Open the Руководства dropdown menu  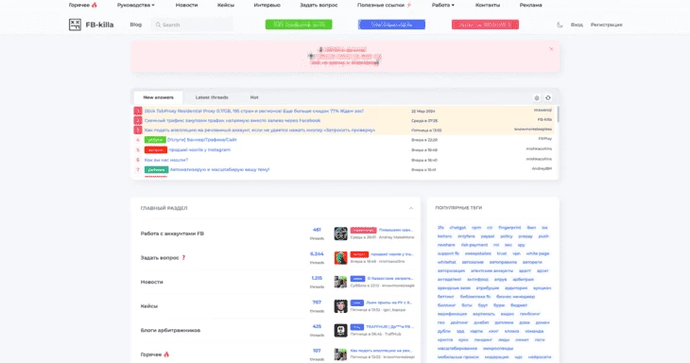coord(135,6)
